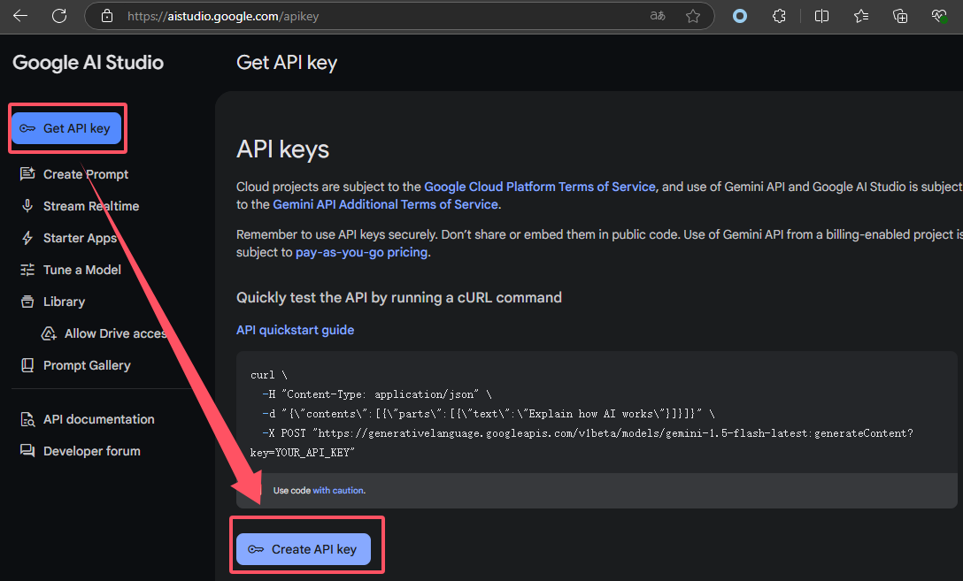The height and width of the screenshot is (581, 963).
Task: Open the translate page icon in address bar
Action: [658, 16]
